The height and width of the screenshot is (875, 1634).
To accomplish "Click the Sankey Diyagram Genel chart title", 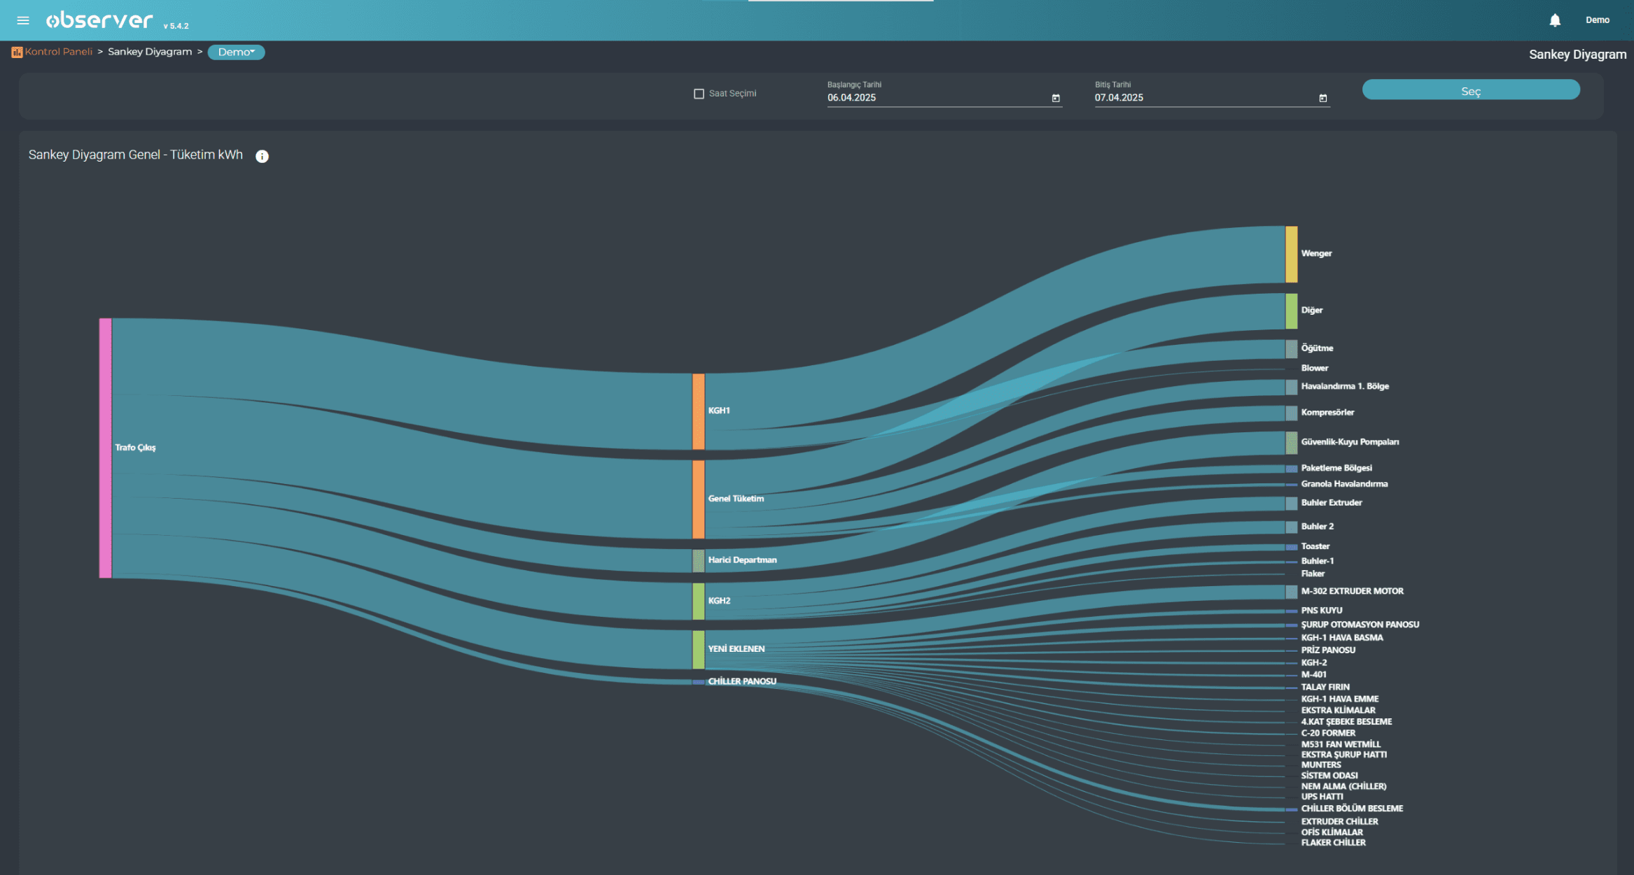I will 136,155.
